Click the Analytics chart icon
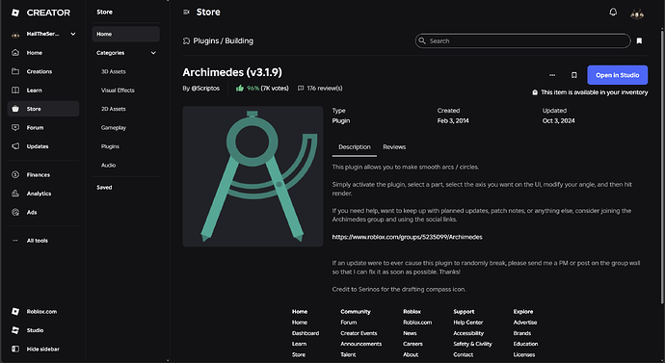665x363 pixels. 15,194
